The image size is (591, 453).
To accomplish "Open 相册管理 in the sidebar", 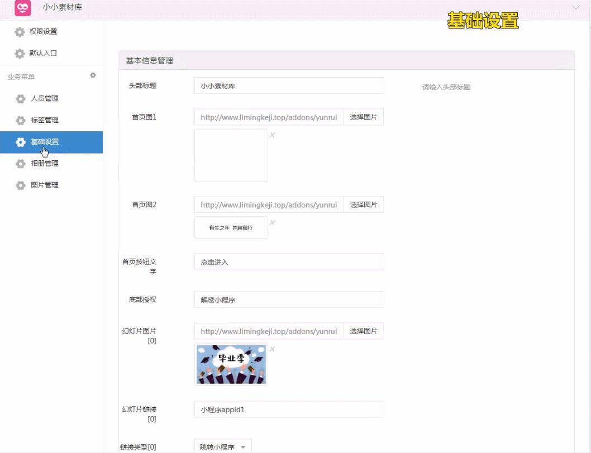I will coord(45,163).
